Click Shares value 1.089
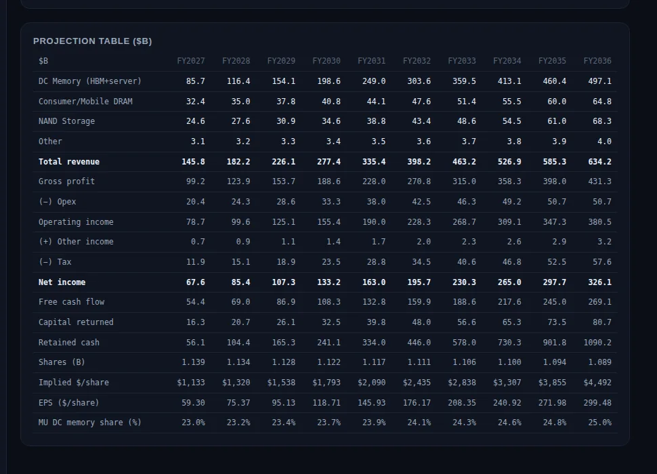Screen dimensions: 657x474 click(599, 362)
